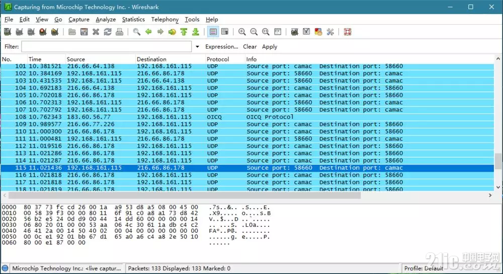Reload the capture file icon
The image size is (503, 274).
click(x=108, y=32)
